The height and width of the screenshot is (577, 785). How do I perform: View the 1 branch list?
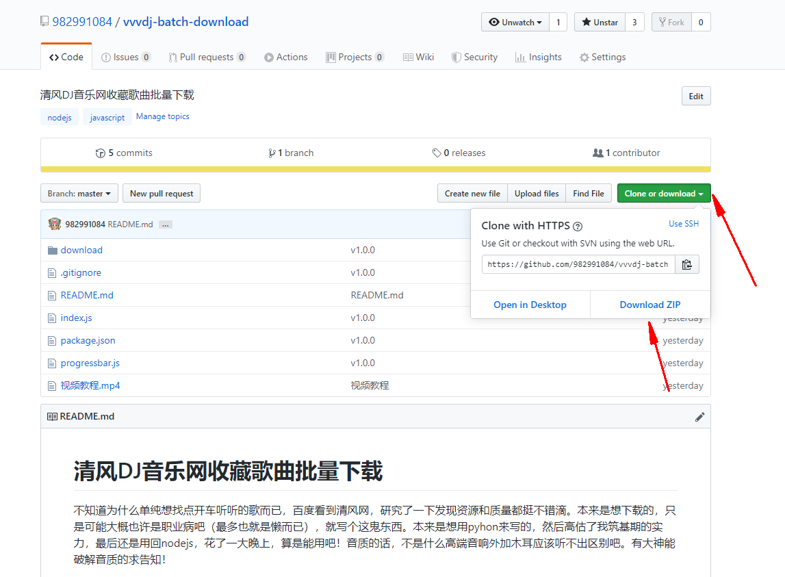coord(291,153)
